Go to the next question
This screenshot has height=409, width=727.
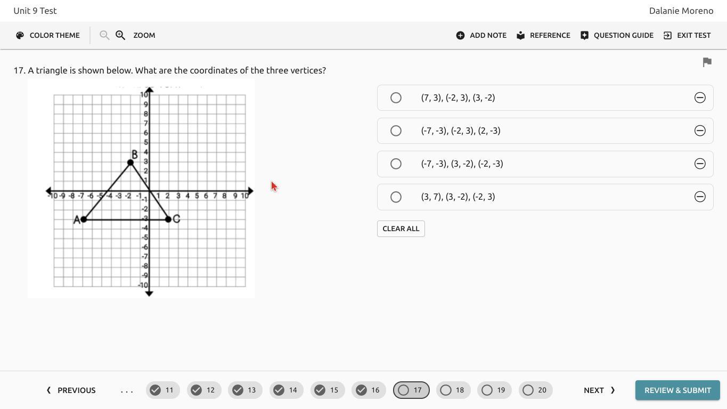[x=599, y=390]
